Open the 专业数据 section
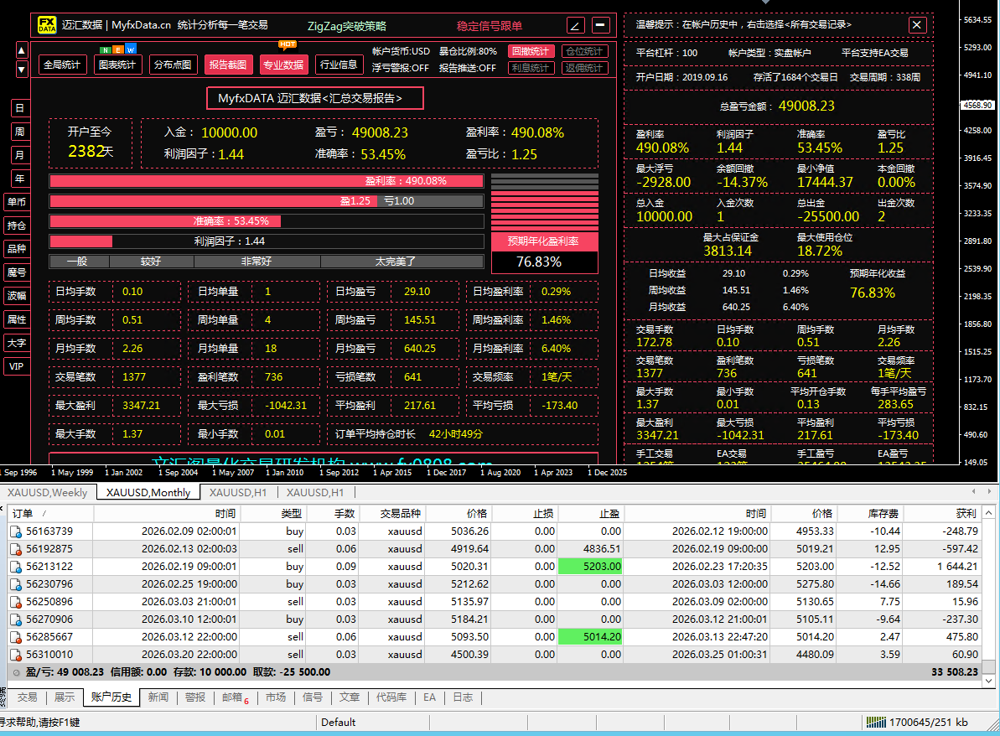 [x=283, y=65]
